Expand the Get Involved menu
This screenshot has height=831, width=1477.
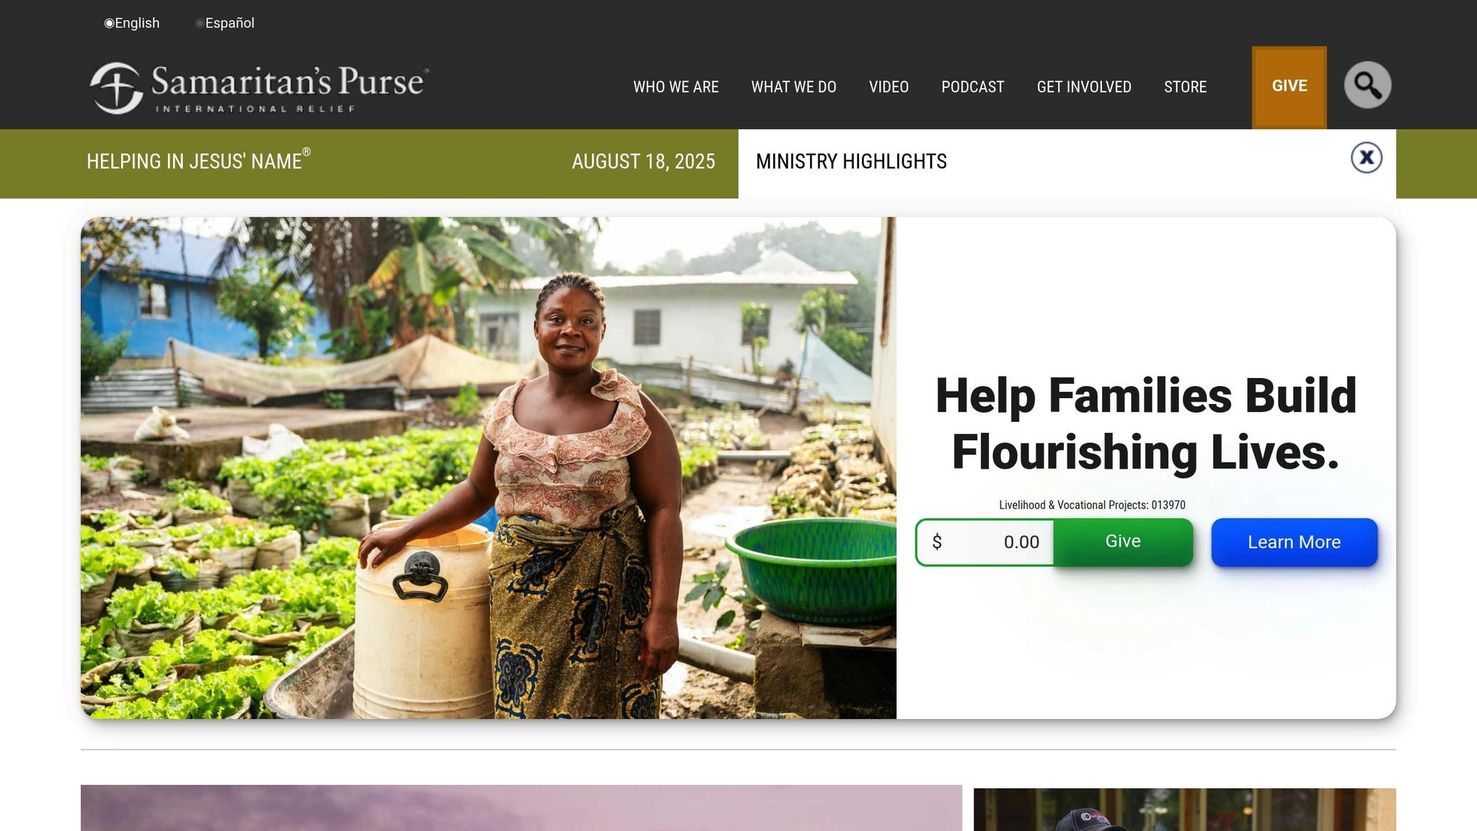1084,87
